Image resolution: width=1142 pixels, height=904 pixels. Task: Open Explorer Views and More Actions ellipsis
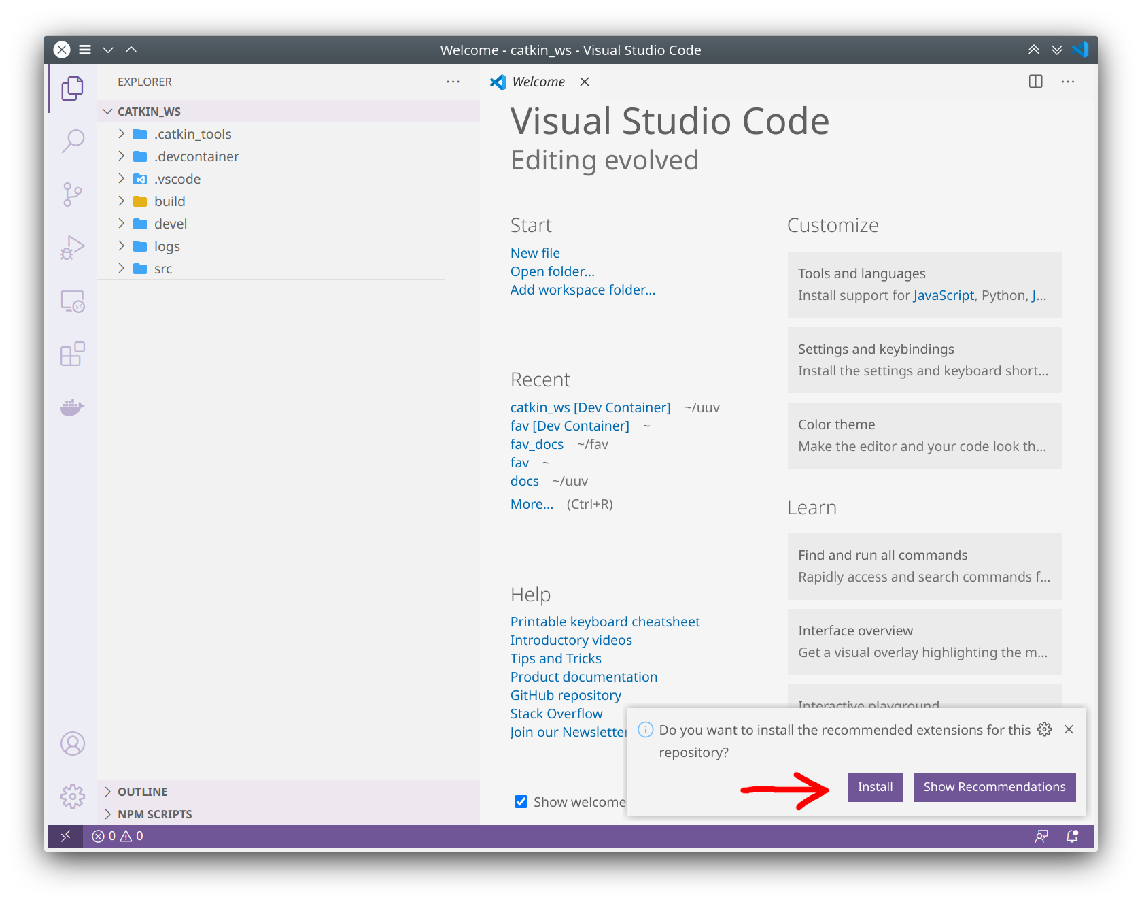[453, 82]
